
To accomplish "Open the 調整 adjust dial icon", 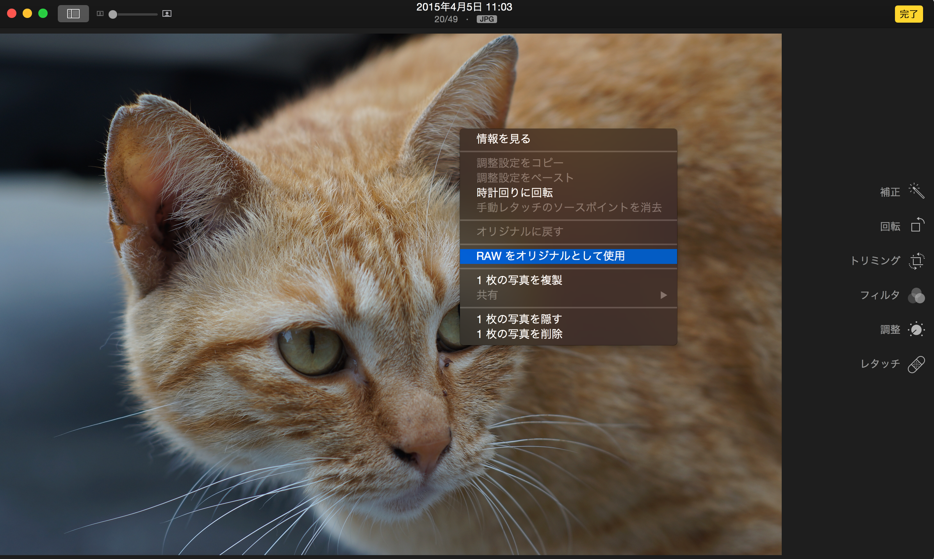I will (916, 329).
